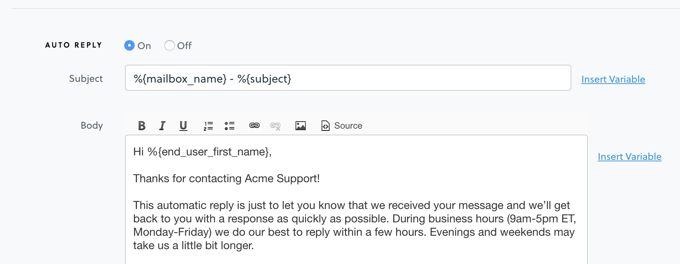The width and height of the screenshot is (680, 264).
Task: Insert a bulleted list in the body
Action: tap(230, 126)
